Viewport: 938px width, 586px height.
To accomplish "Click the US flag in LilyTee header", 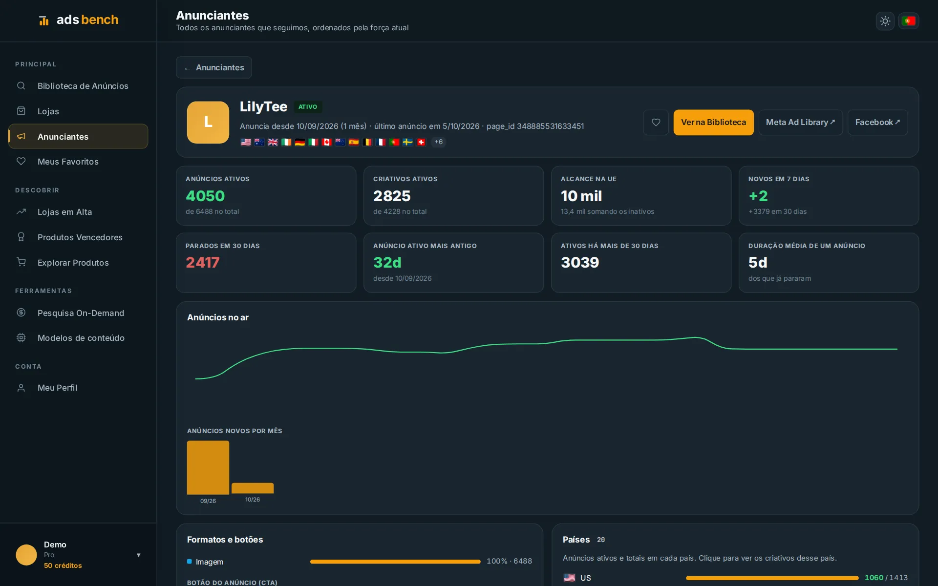I will click(246, 142).
